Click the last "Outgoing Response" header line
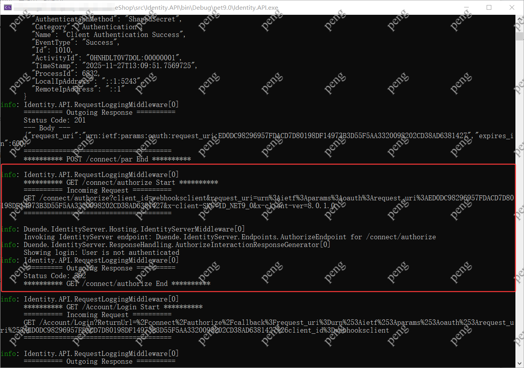Viewport: 524px width, 368px height. (100, 361)
